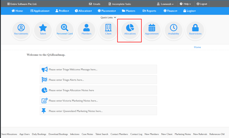Open the Marketing Notes footer link

pos(183,134)
